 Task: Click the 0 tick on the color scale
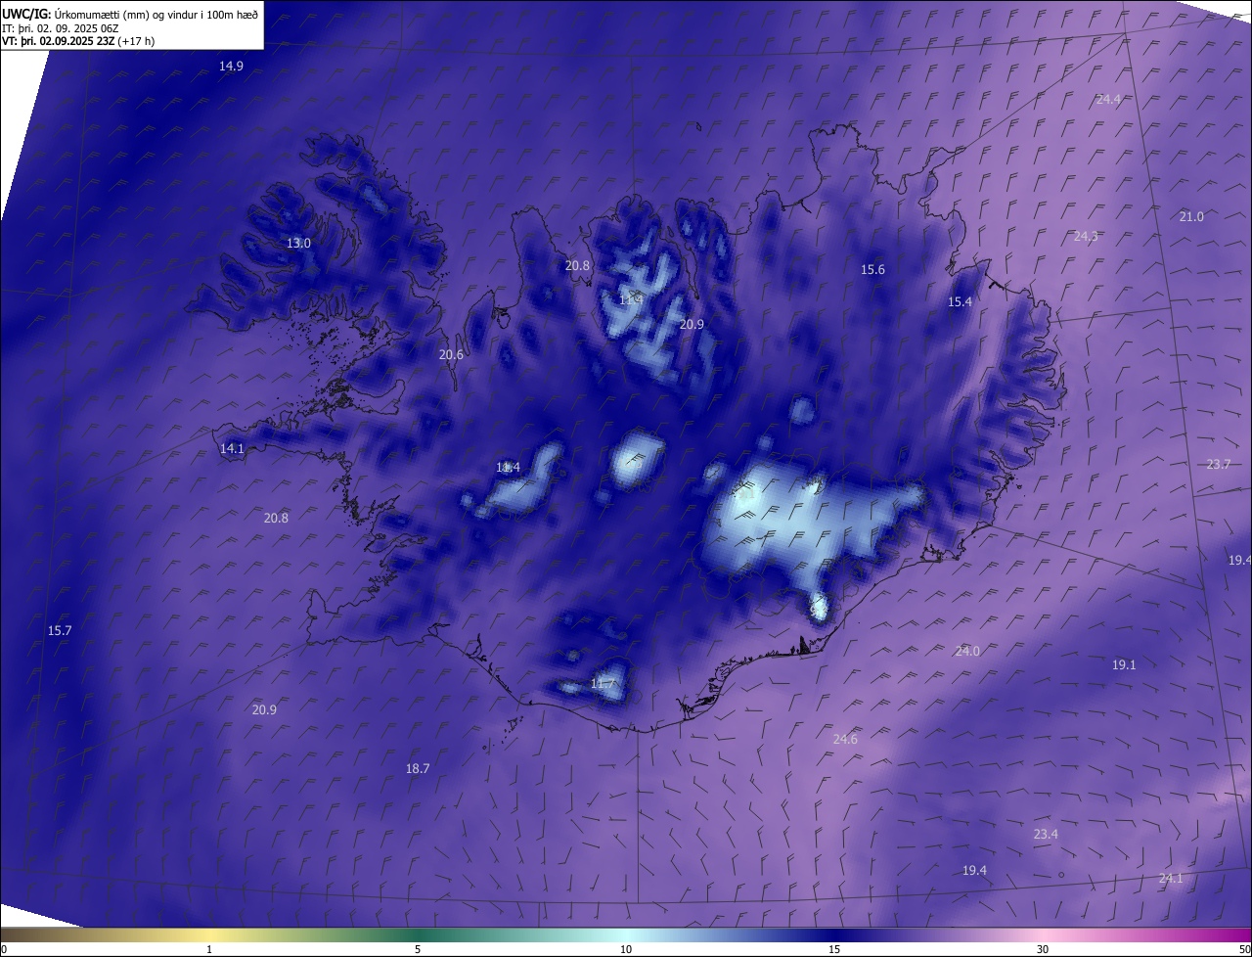click(4, 949)
